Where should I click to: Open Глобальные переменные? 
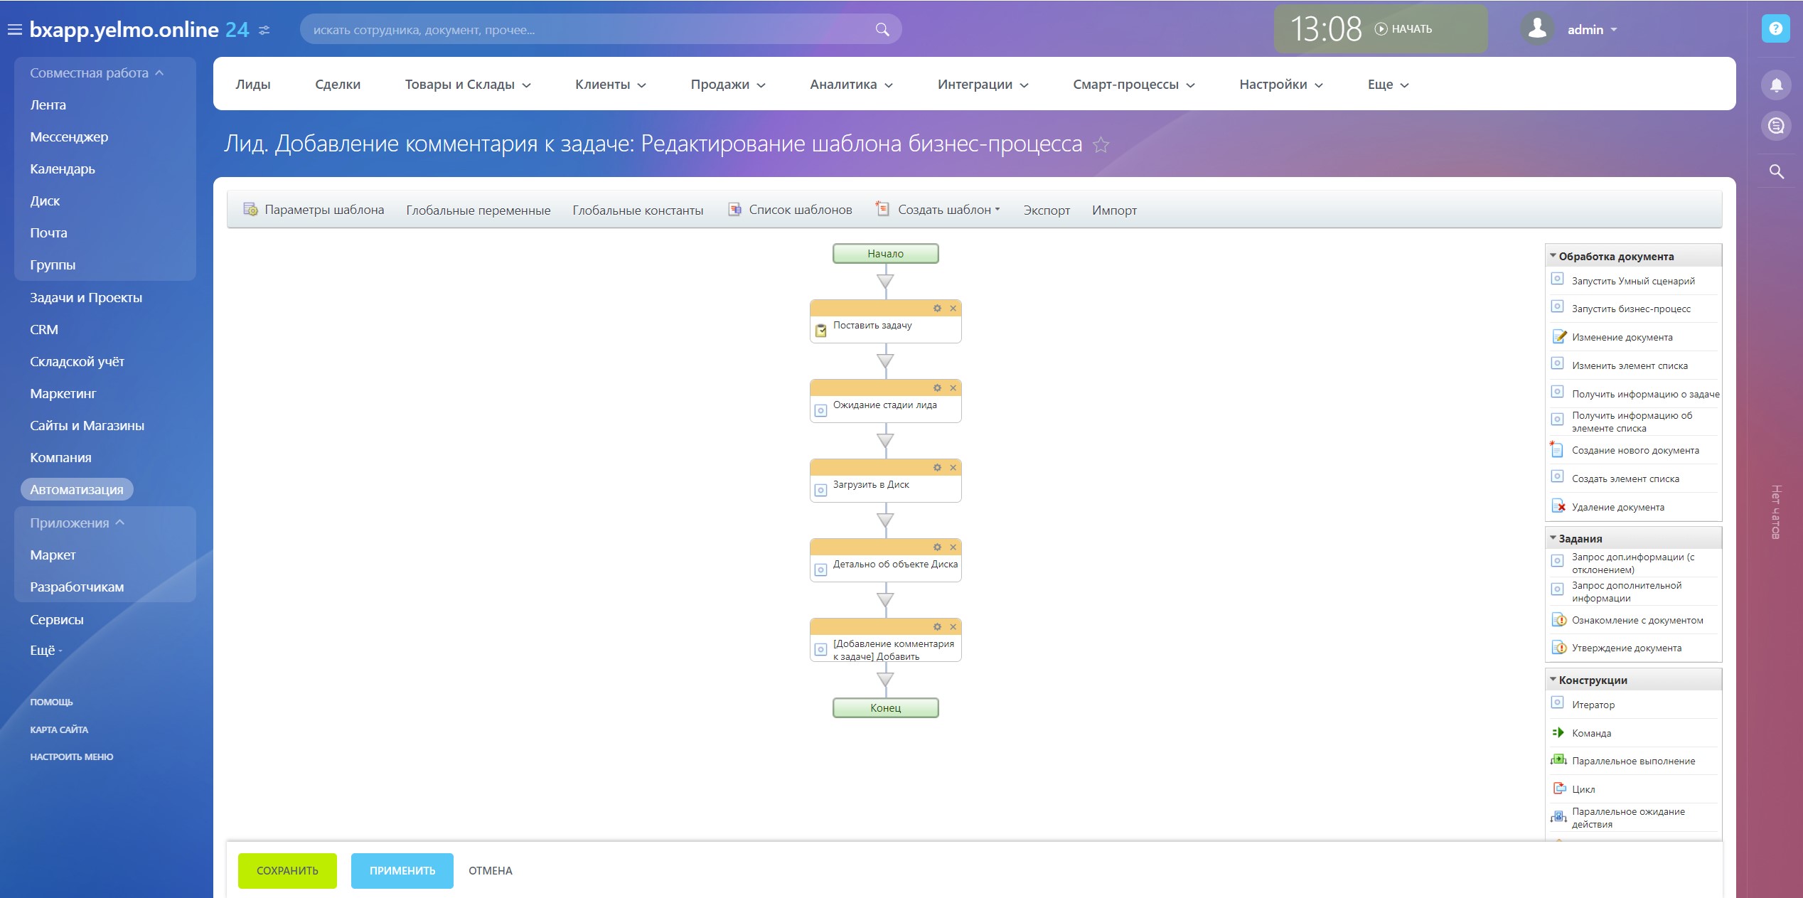(x=478, y=210)
